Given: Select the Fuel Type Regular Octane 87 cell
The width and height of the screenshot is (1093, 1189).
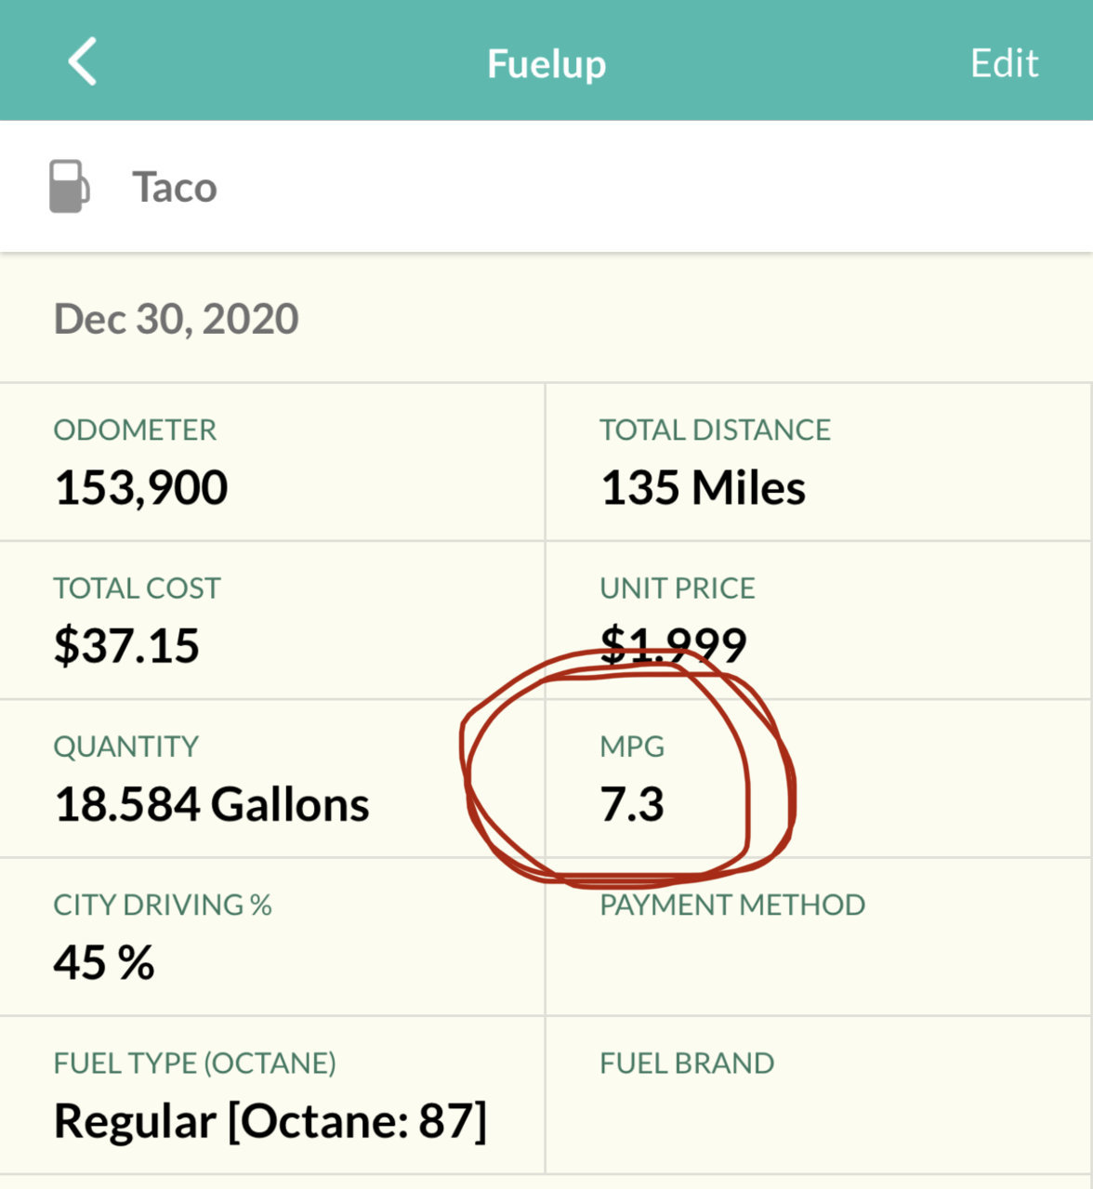Looking at the screenshot, I should pyautogui.click(x=272, y=1094).
